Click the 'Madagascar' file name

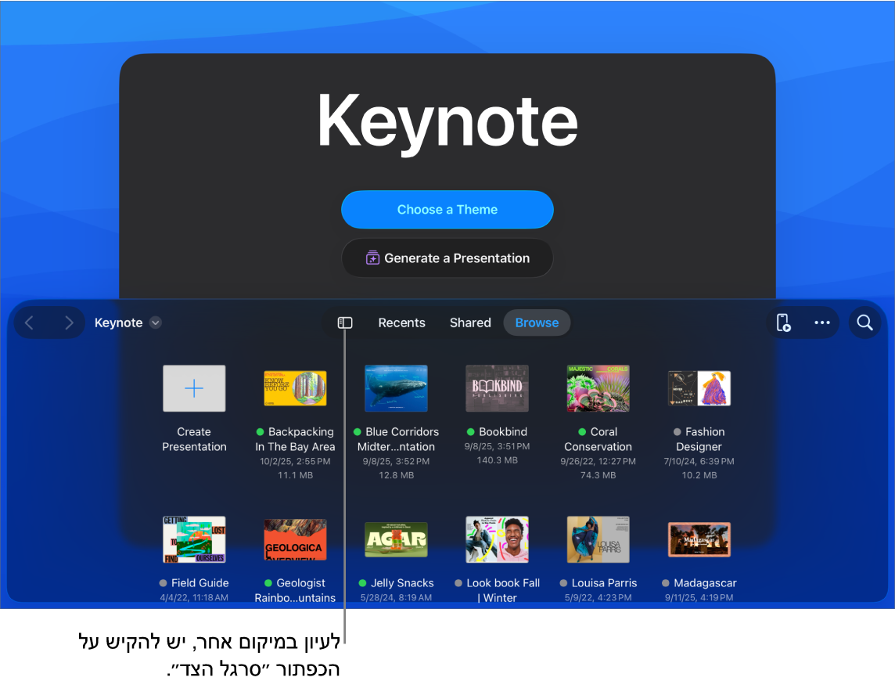(x=705, y=583)
